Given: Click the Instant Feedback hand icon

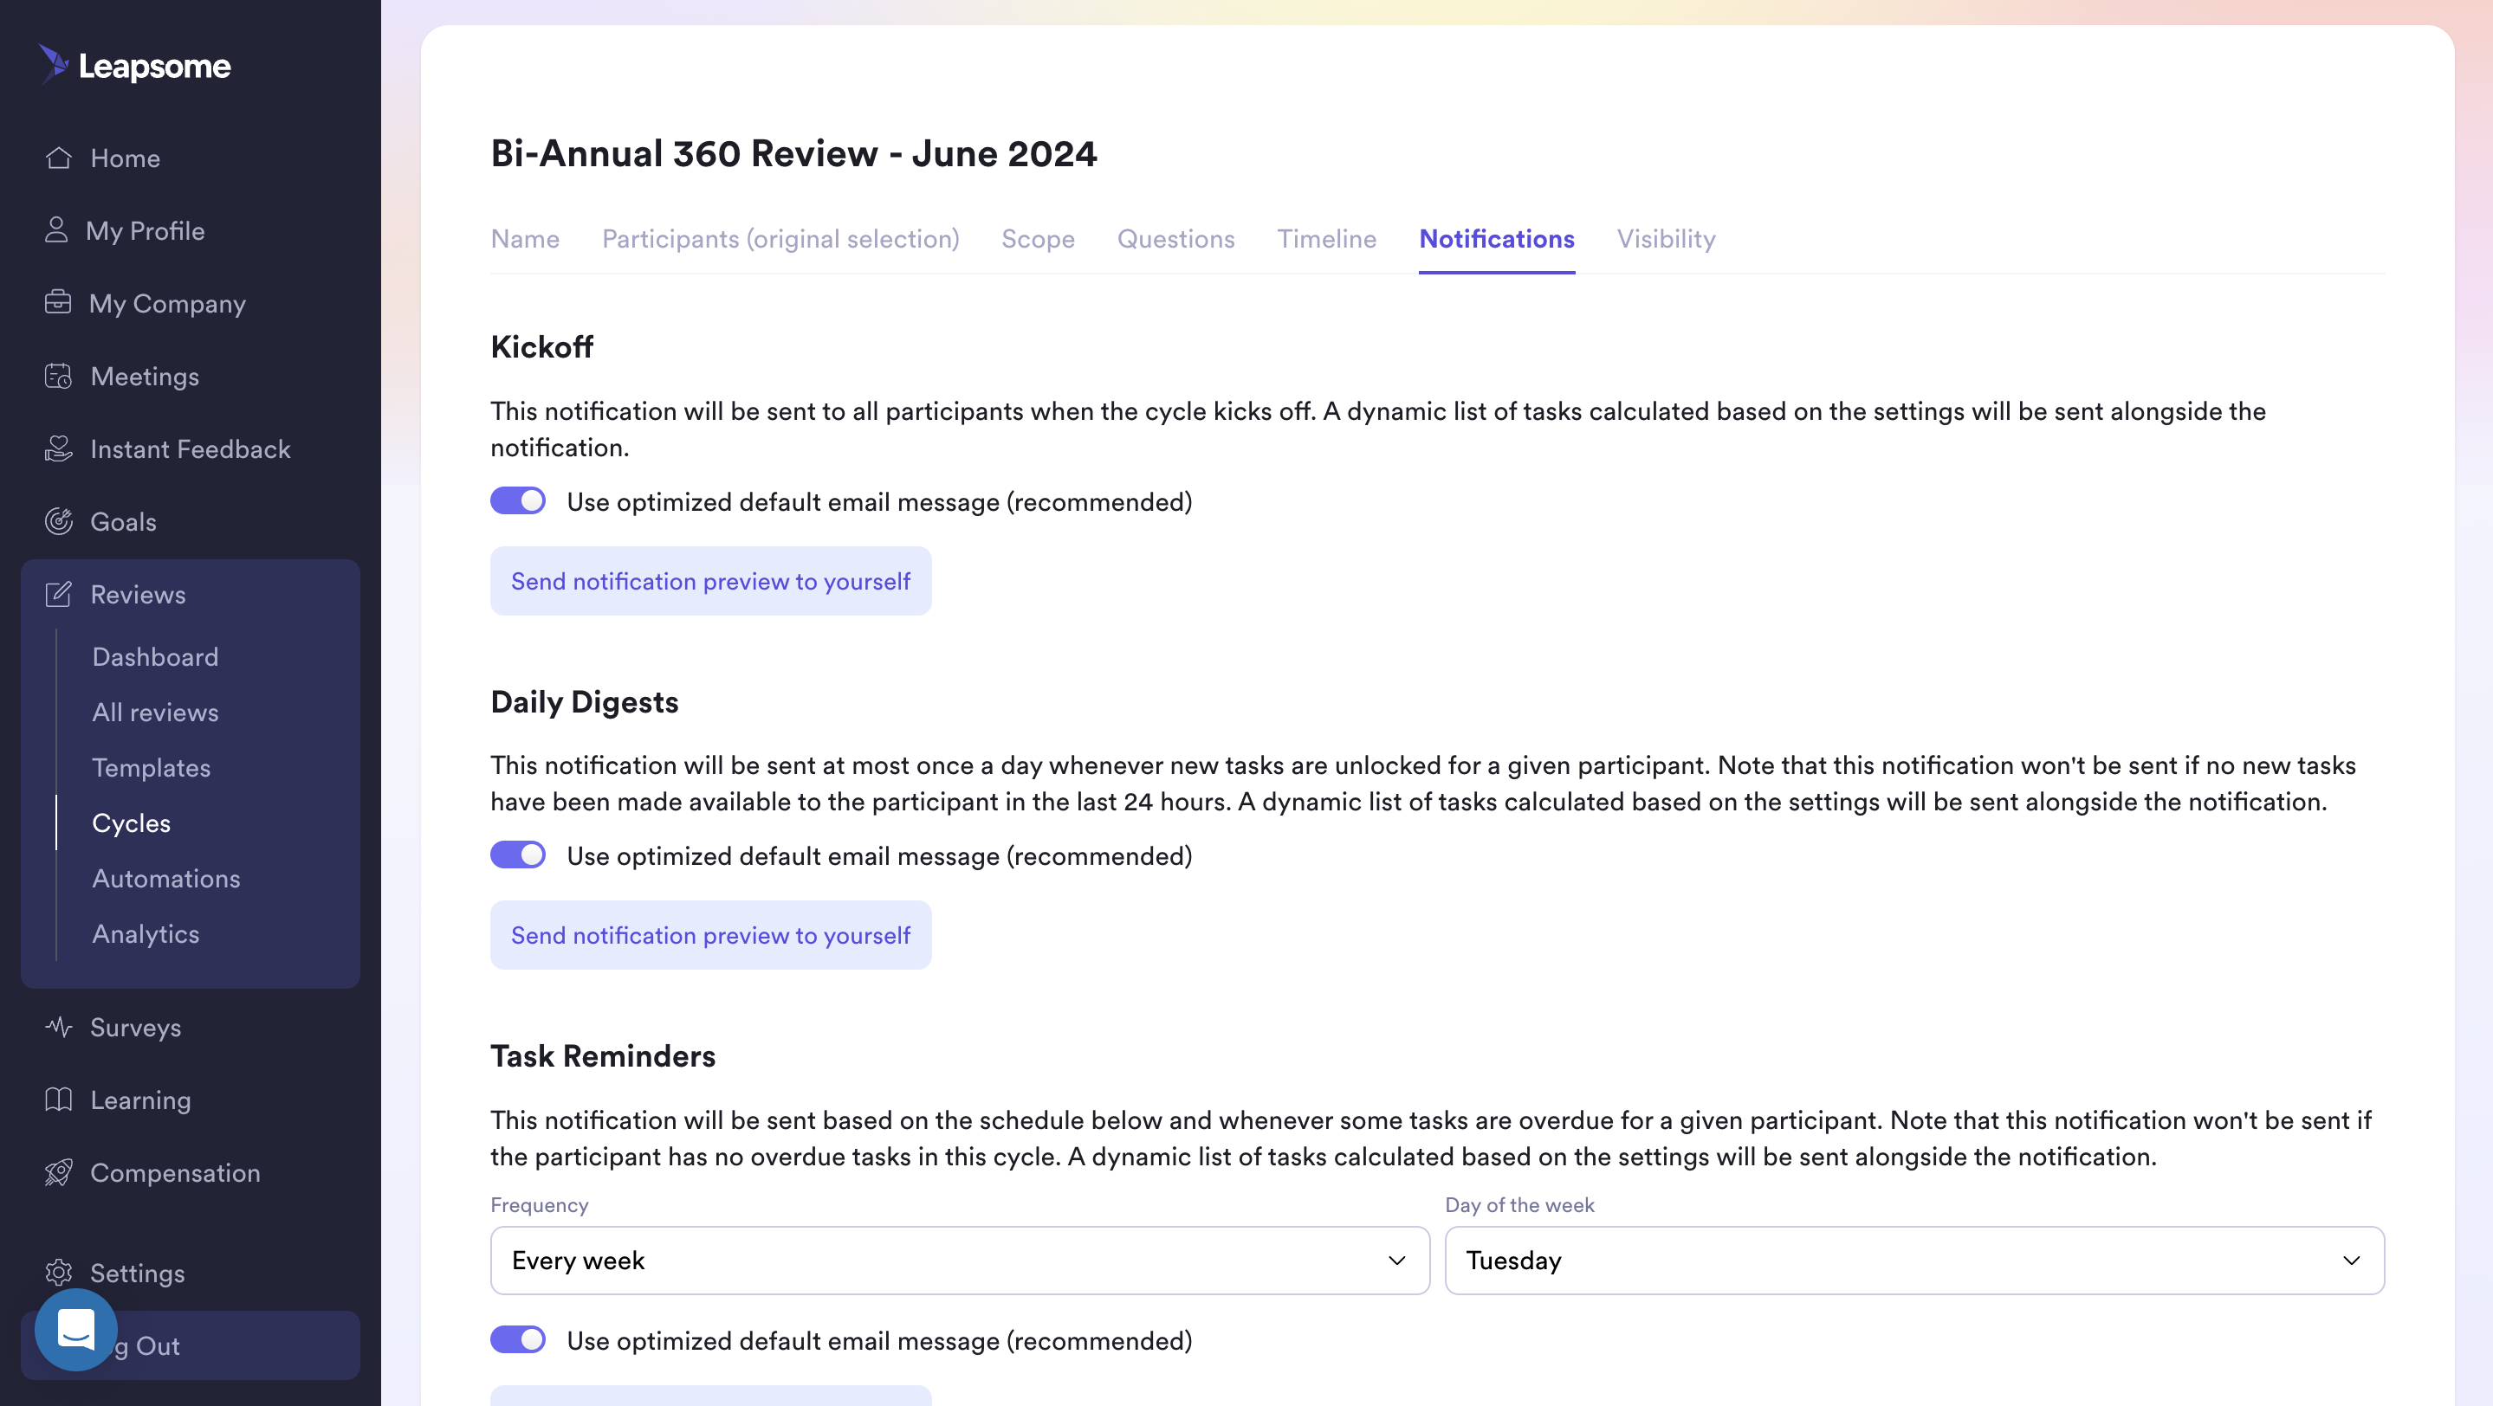Looking at the screenshot, I should (x=58, y=448).
